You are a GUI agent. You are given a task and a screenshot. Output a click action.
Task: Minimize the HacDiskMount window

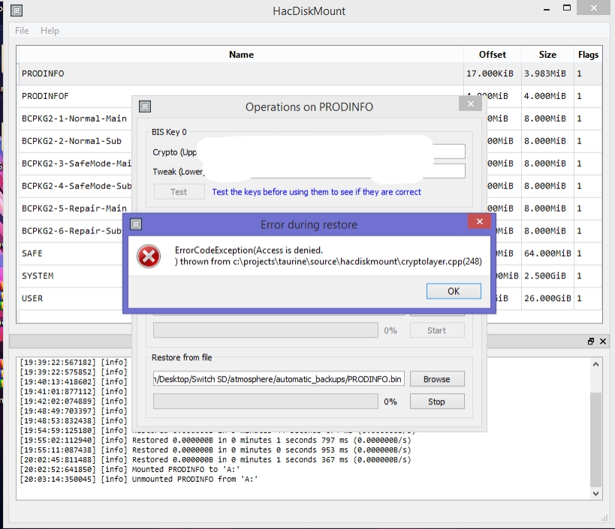(547, 8)
